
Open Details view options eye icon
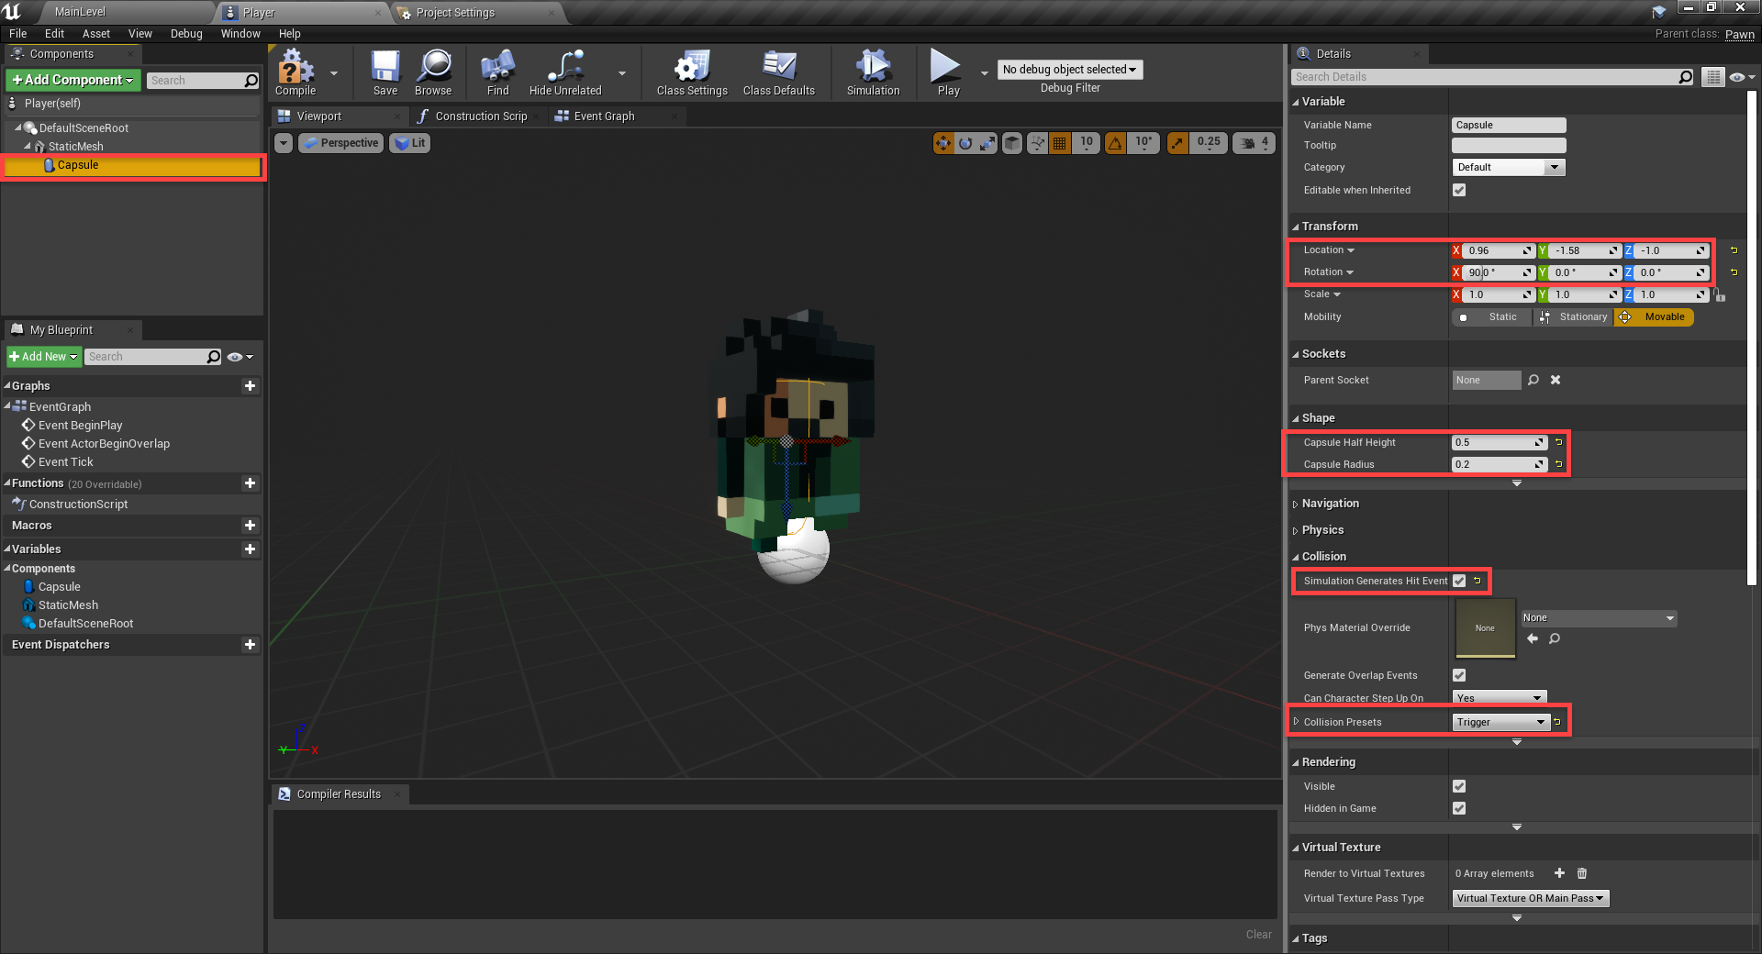(1741, 77)
